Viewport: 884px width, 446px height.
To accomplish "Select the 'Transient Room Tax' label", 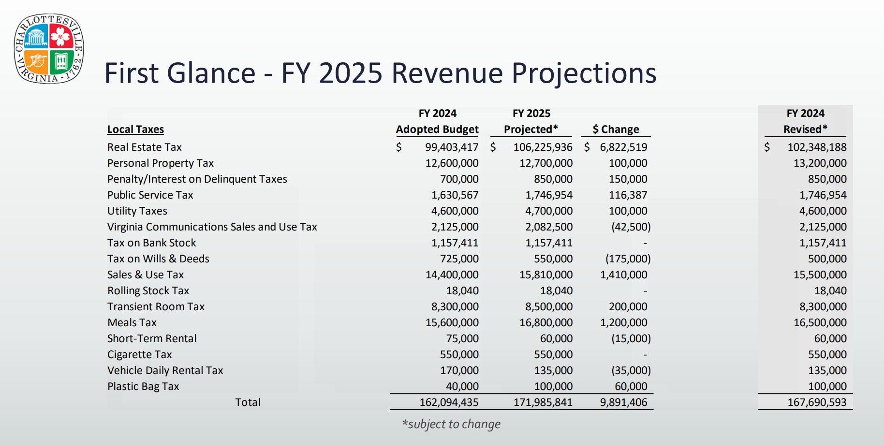I will coord(156,306).
